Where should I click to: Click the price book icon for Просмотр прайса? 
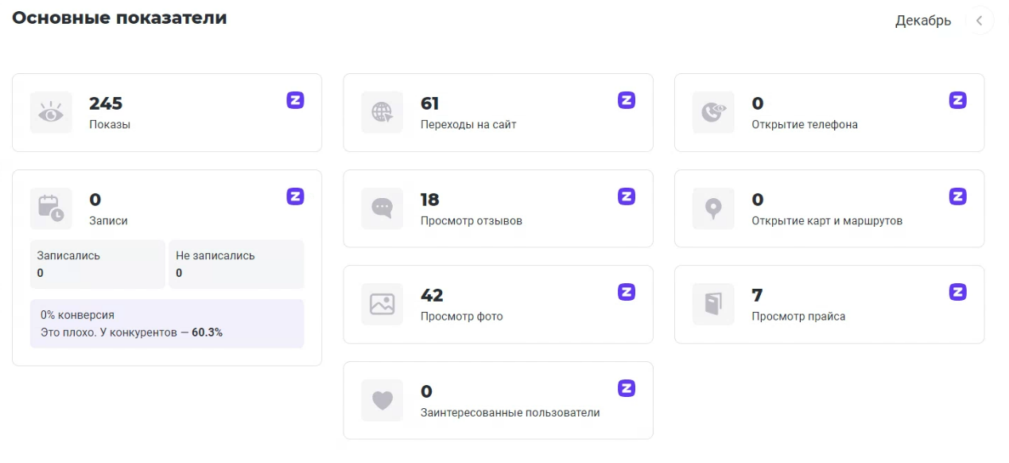[713, 304]
